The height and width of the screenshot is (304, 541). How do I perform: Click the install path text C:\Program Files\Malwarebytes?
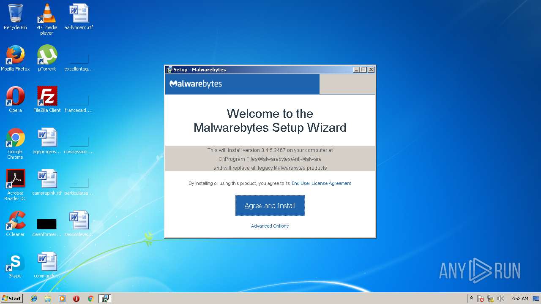(270, 159)
